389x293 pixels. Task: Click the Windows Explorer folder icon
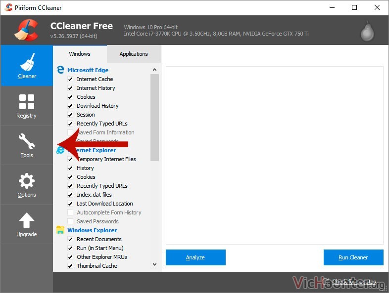[60, 230]
